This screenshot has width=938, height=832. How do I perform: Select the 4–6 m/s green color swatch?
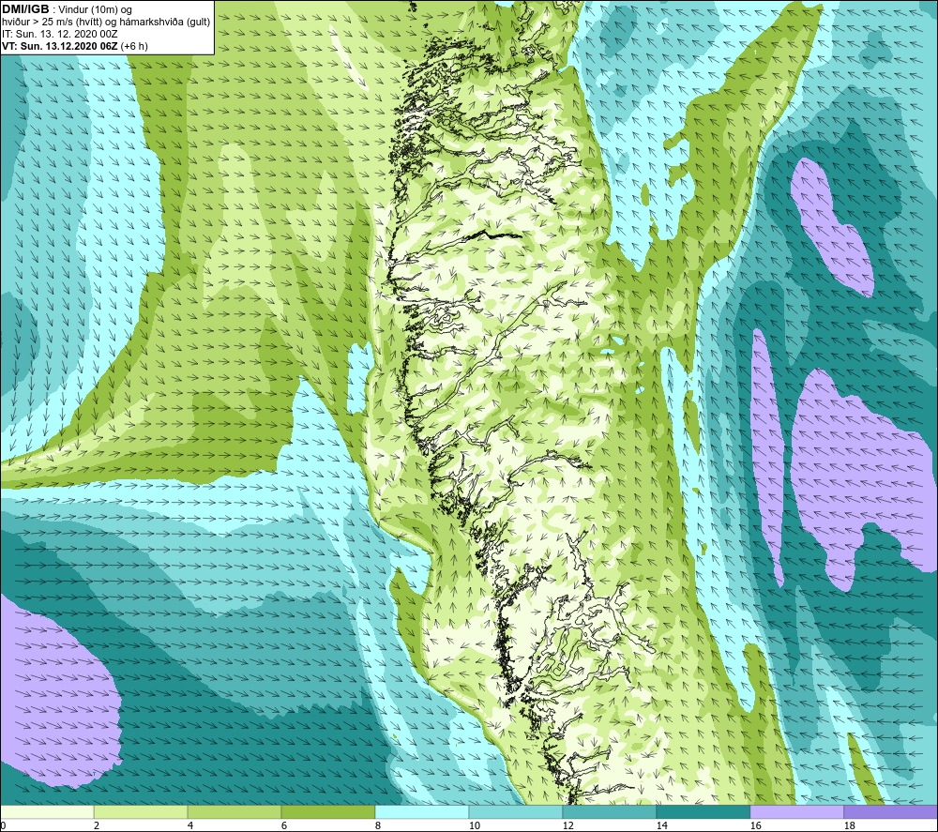234,812
